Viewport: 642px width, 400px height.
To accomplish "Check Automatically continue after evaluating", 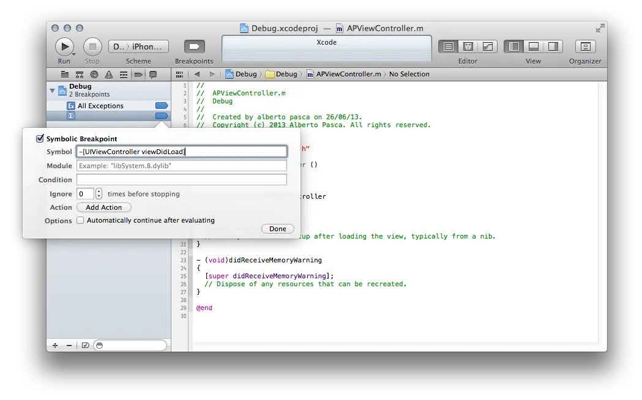I will pos(80,220).
